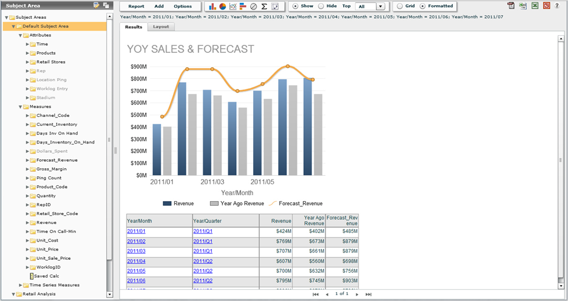This screenshot has width=568, height=301.
Task: Export report using the green Excel icon
Action: click(x=535, y=6)
